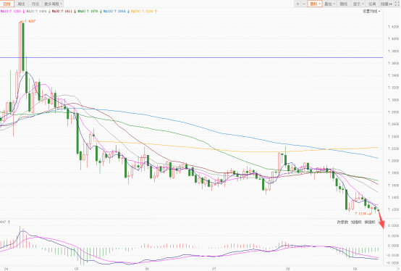
Task: Click the MA60 green down arrow
Action: [x=101, y=12]
